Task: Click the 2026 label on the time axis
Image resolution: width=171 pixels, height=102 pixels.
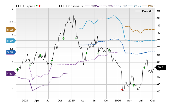Action: click(118, 100)
